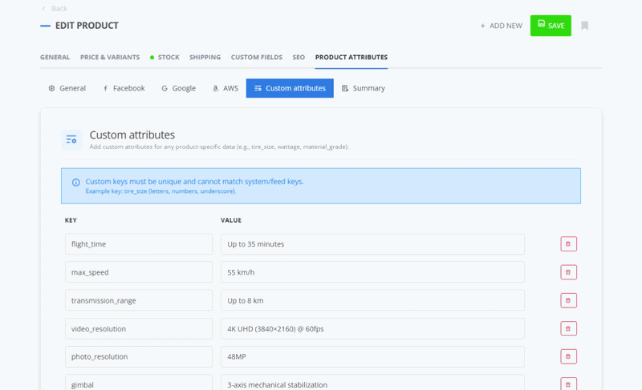
Task: Switch to the Summary sub-tab
Action: 364,88
